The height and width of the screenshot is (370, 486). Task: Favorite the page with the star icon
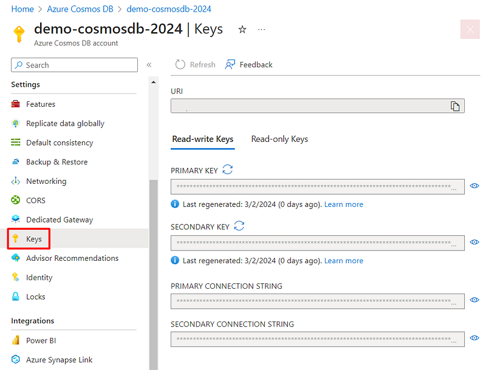242,29
